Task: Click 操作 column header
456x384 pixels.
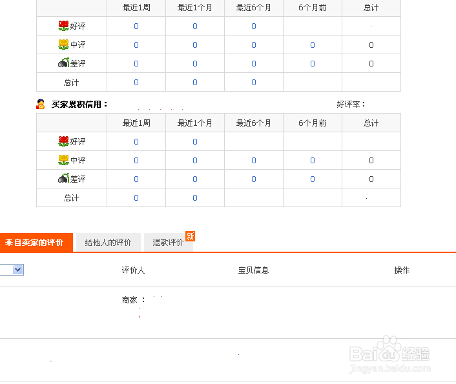Action: click(402, 270)
